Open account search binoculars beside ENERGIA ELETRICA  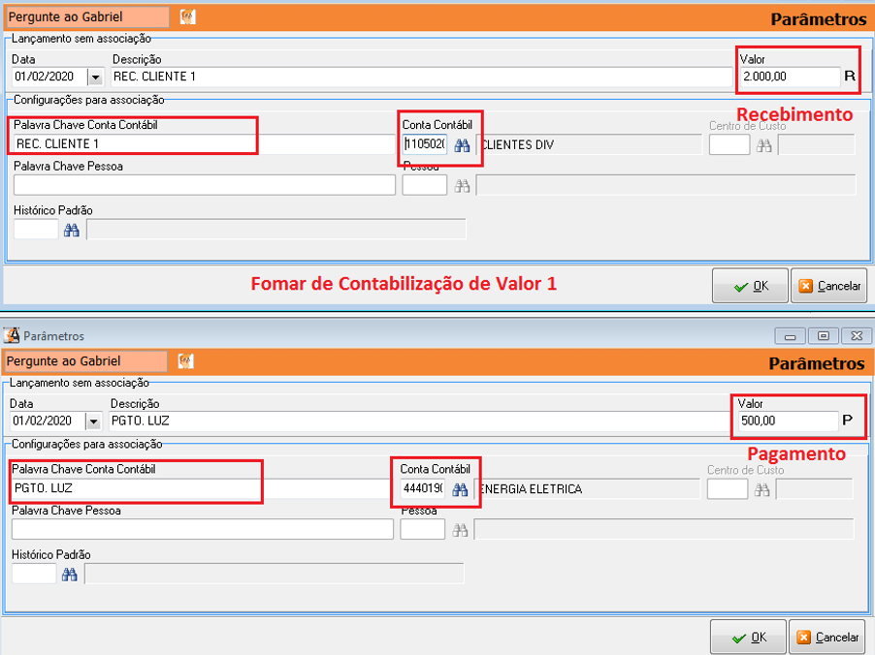click(x=460, y=489)
